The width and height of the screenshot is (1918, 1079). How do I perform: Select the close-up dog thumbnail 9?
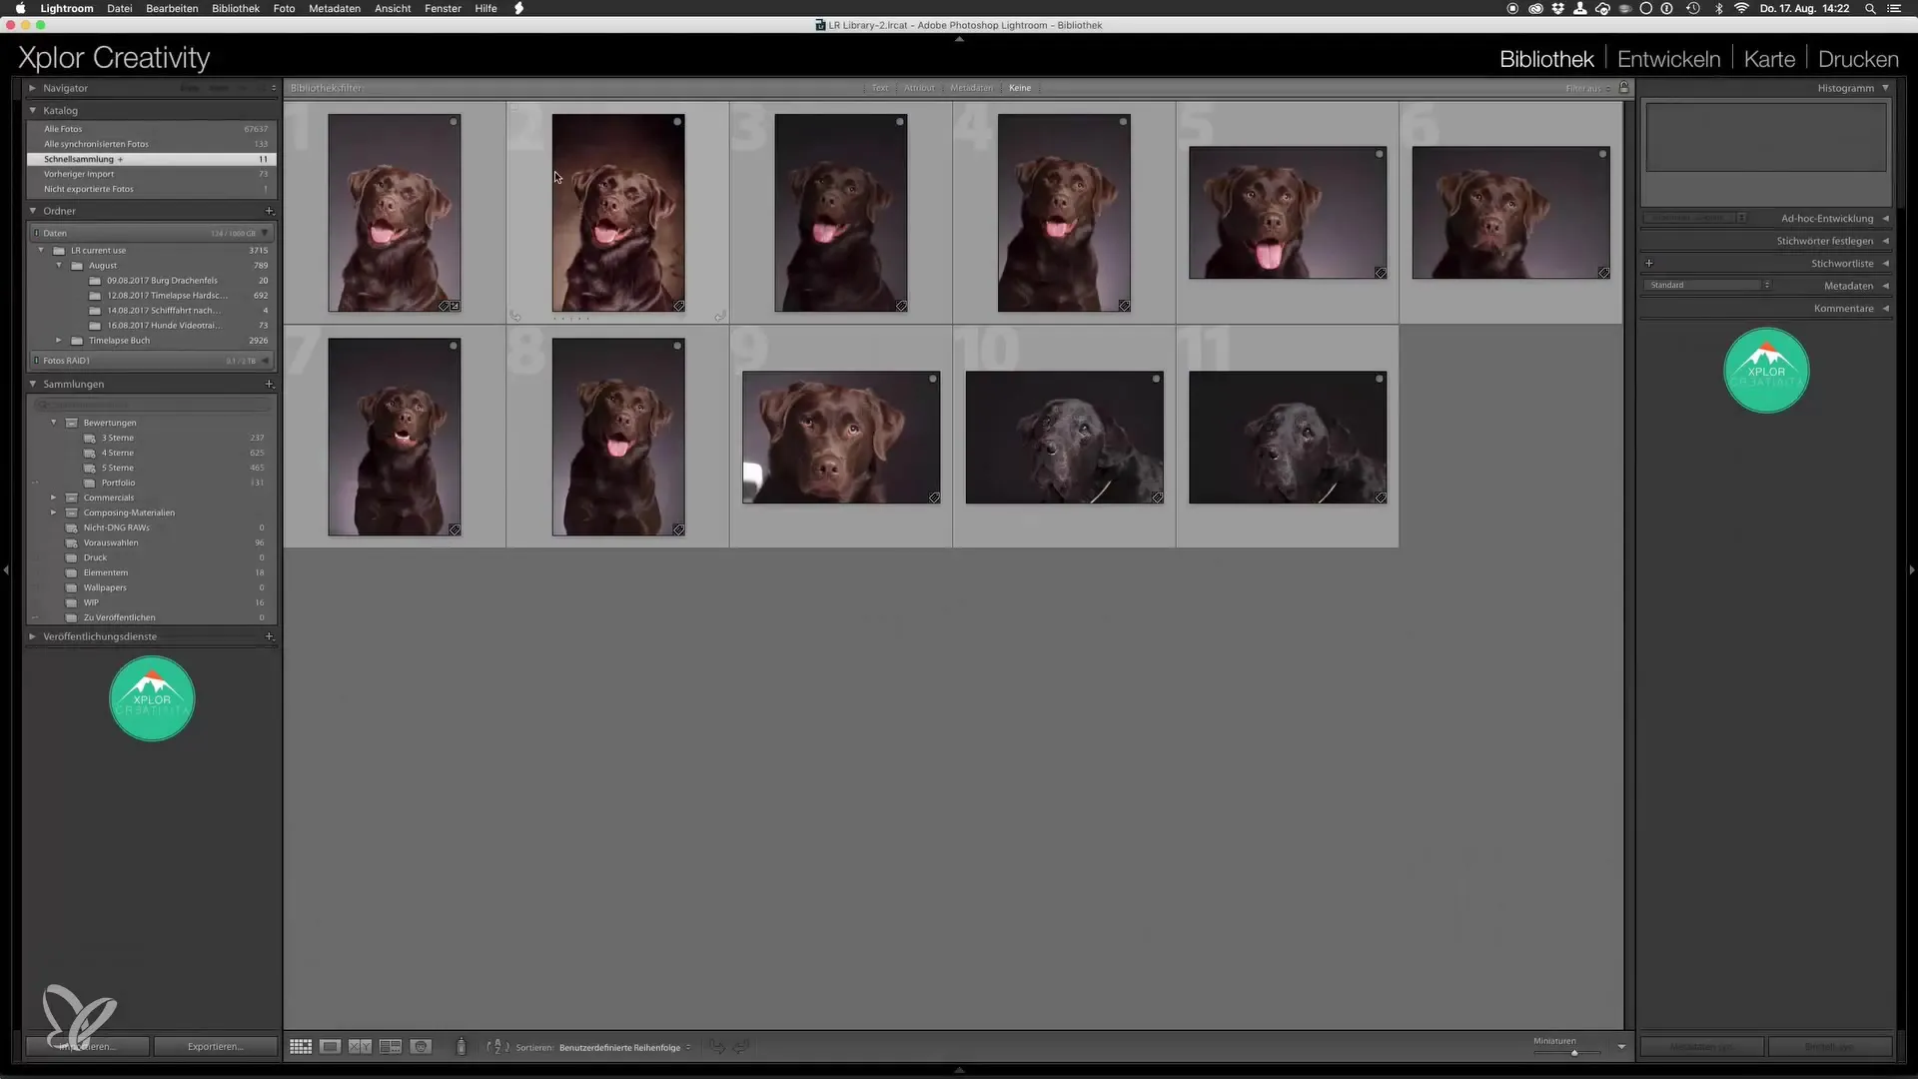pos(841,438)
